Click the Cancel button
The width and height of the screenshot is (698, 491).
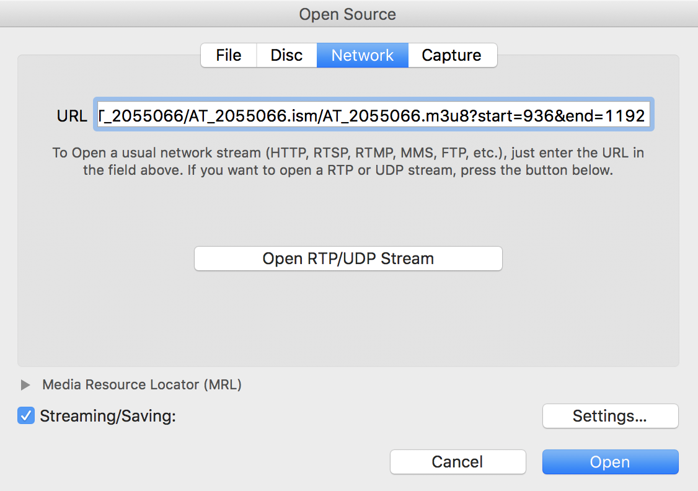[457, 462]
